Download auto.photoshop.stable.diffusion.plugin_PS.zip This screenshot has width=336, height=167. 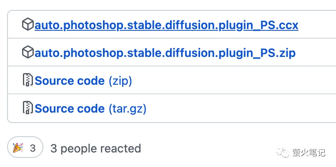(x=165, y=53)
